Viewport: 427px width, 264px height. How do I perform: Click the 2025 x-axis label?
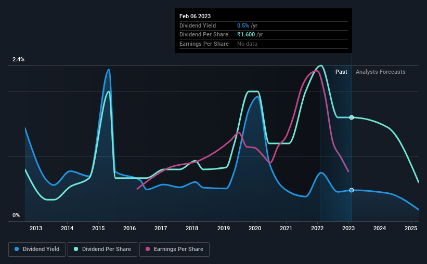(411, 228)
